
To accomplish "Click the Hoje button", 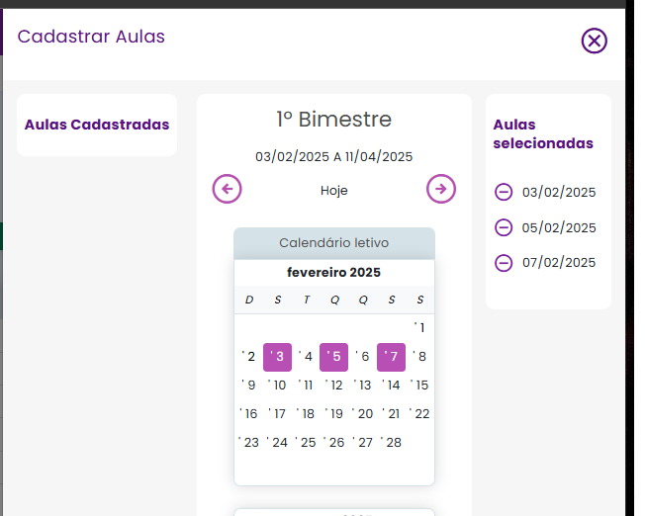I will [x=334, y=191].
